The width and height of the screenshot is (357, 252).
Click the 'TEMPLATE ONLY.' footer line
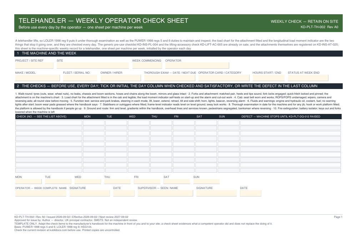pyautogui.click(x=143, y=224)
